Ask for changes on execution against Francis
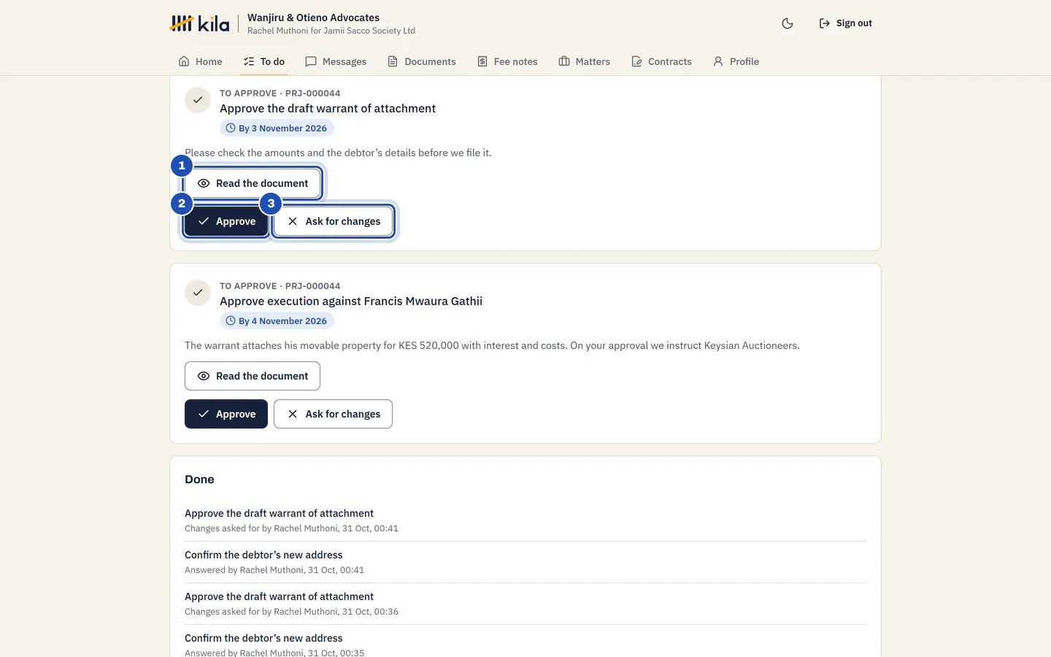 333,414
